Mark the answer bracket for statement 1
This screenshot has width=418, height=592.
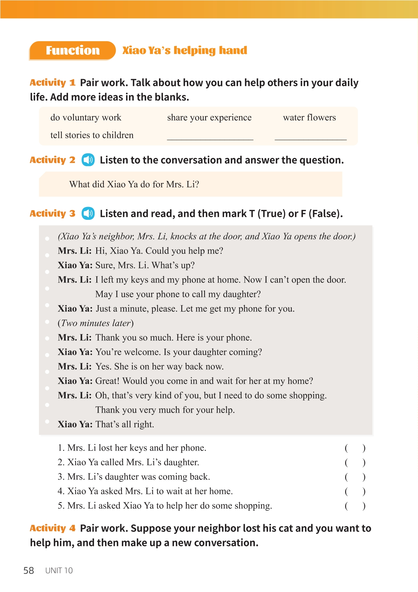(355, 448)
